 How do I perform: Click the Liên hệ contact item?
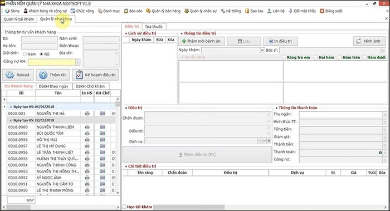(x=276, y=11)
